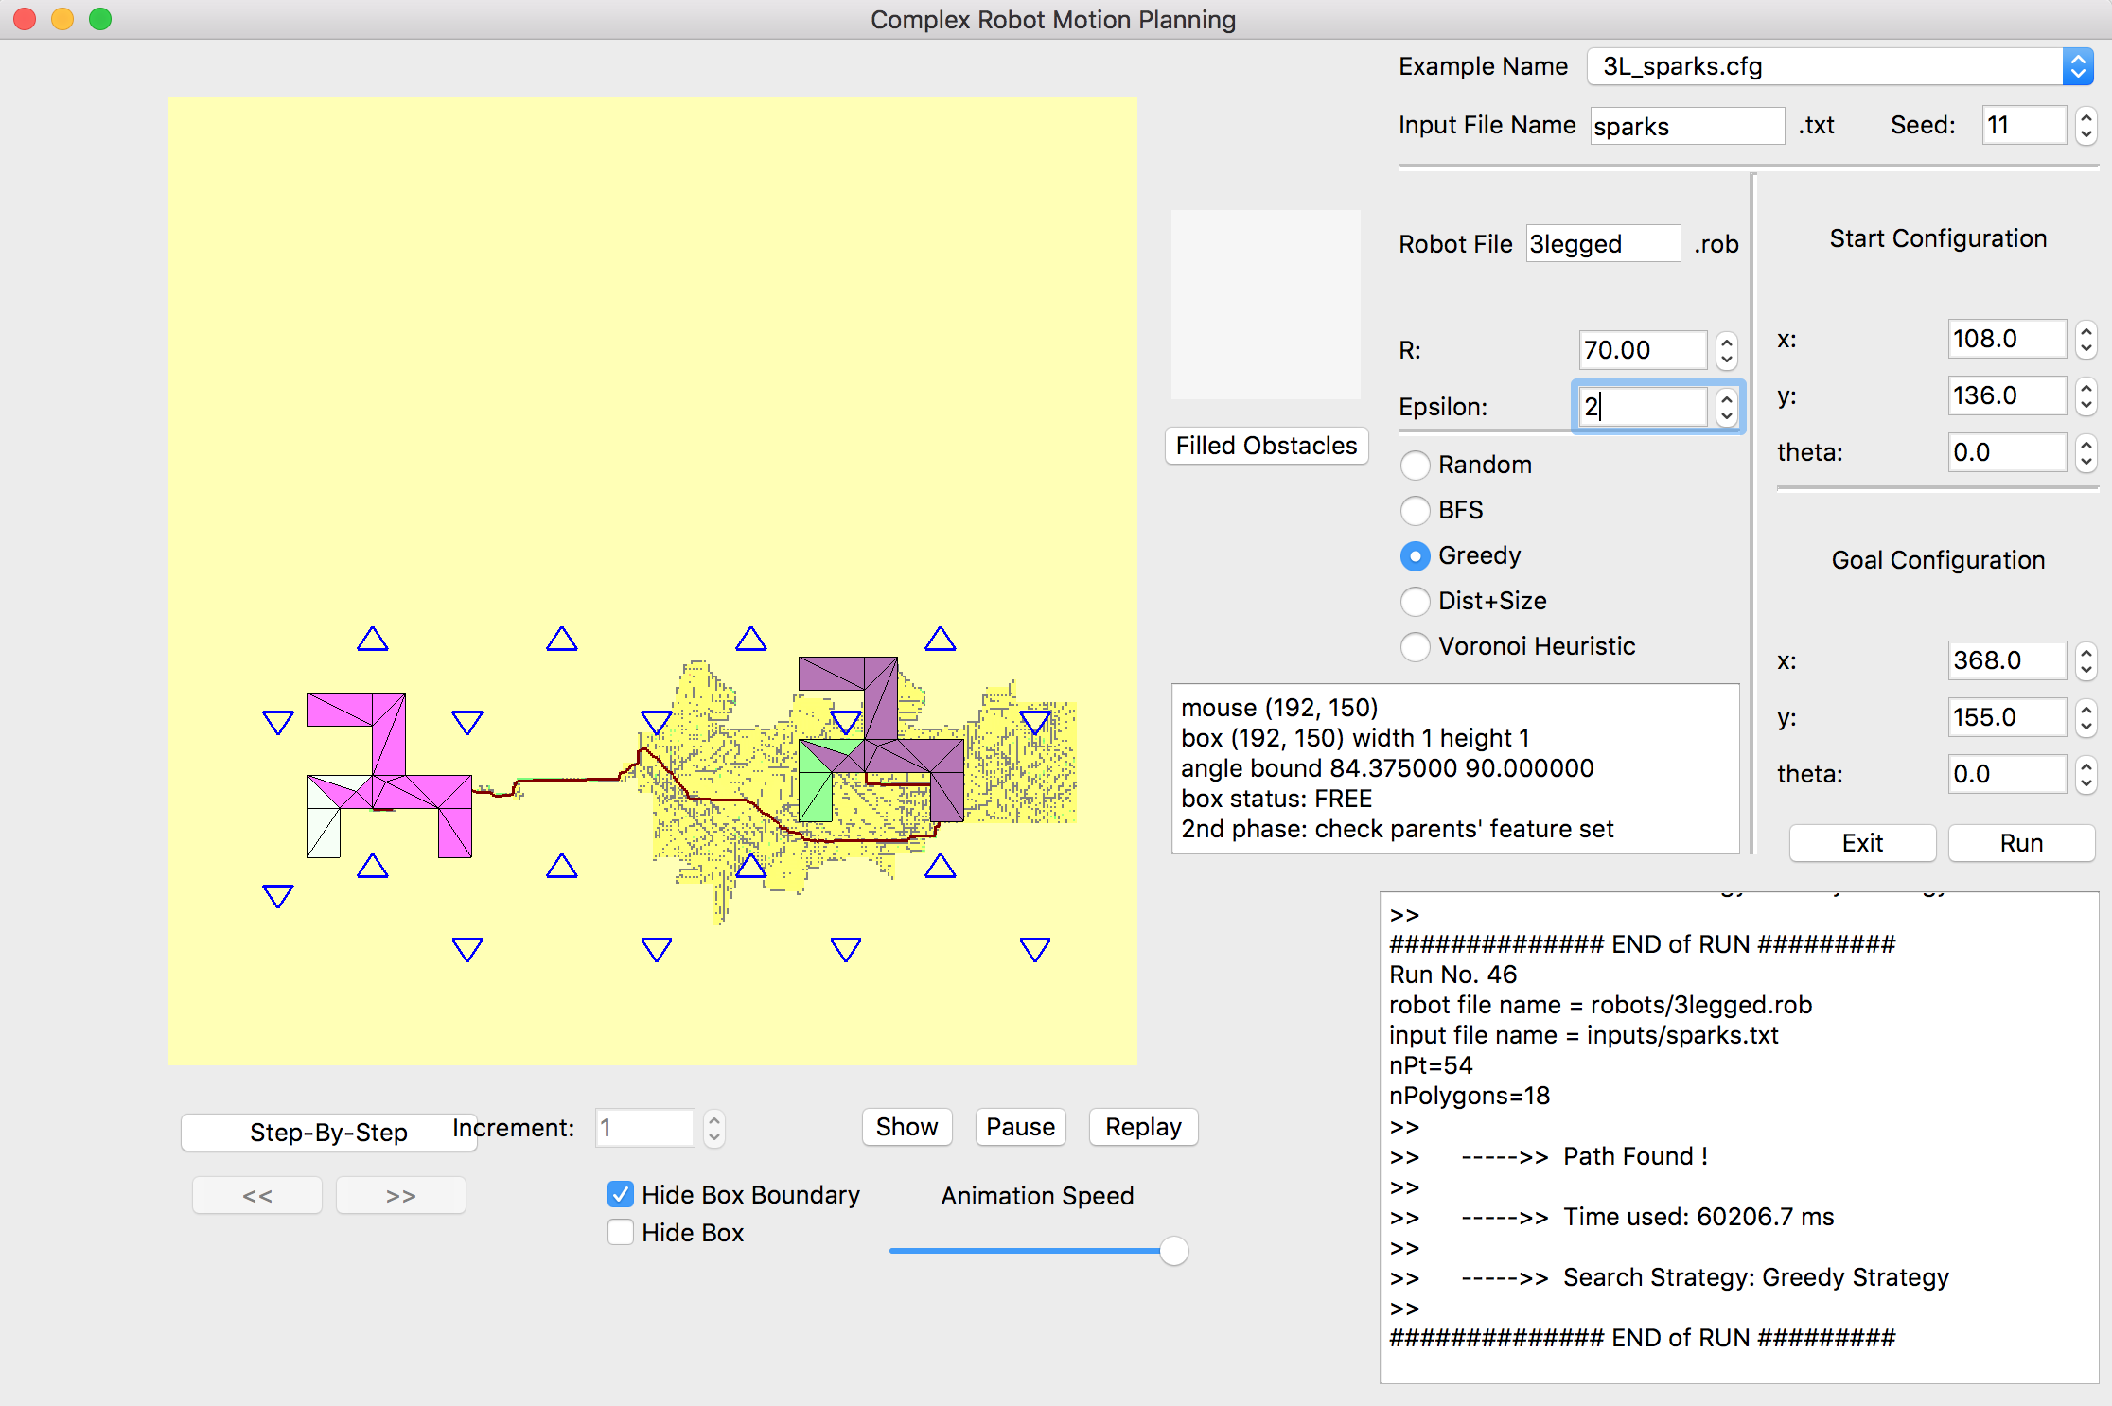Image resolution: width=2112 pixels, height=1406 pixels.
Task: Choose the Voronoi Heuristic option
Action: coord(1415,646)
